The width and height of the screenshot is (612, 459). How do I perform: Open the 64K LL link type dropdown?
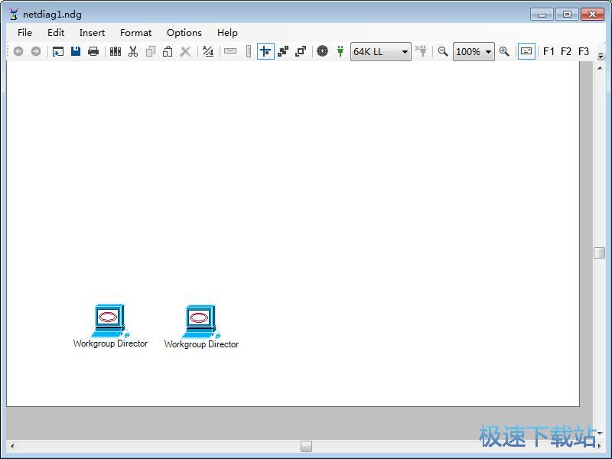click(x=380, y=51)
